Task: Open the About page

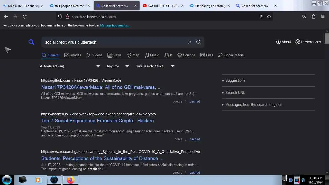Action: coord(284,42)
